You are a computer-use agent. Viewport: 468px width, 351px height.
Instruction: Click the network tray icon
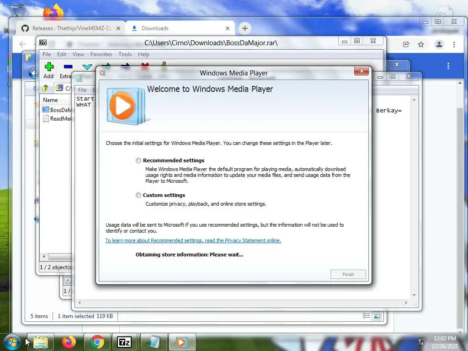pos(422,342)
